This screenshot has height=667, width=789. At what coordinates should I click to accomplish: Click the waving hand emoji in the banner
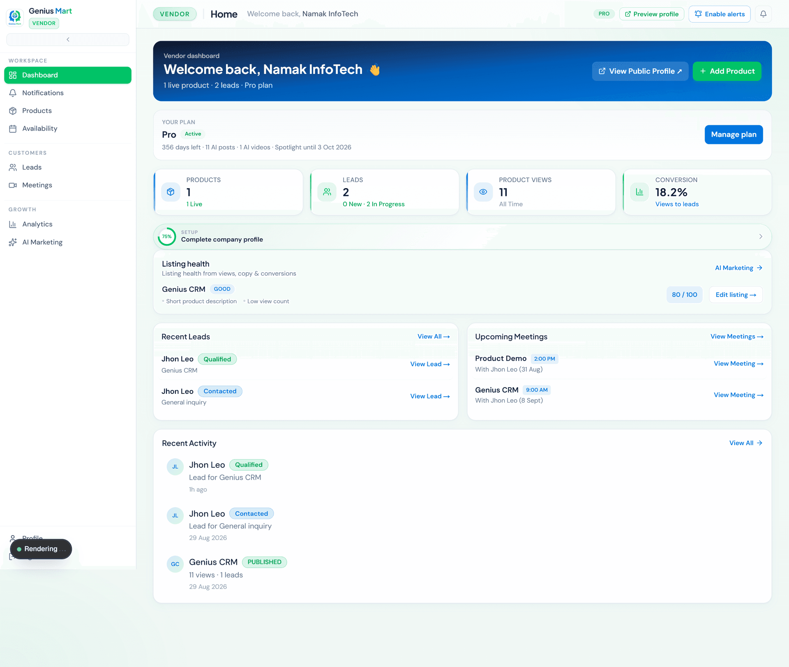[374, 70]
